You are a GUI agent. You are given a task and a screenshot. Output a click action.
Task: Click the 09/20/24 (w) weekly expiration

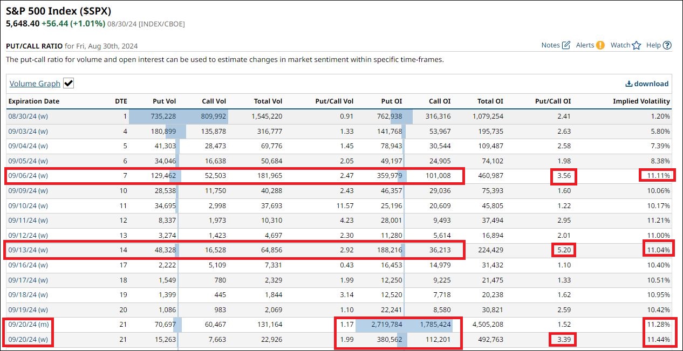click(x=28, y=339)
